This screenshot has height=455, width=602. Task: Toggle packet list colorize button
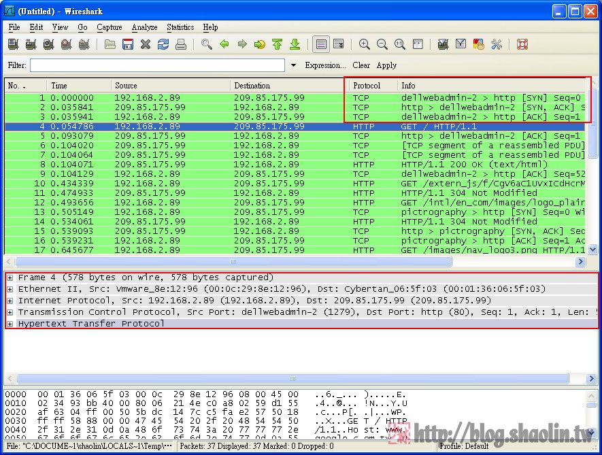(x=321, y=44)
